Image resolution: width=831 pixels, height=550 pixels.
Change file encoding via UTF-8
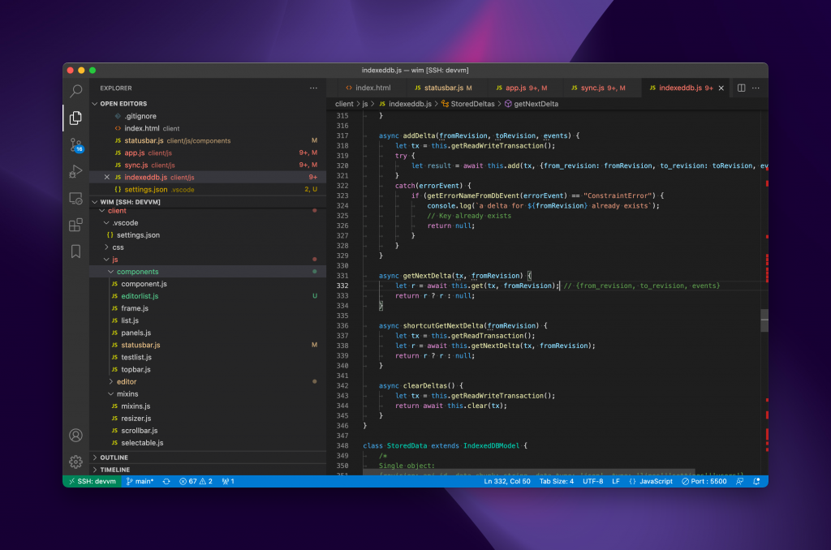[593, 481]
